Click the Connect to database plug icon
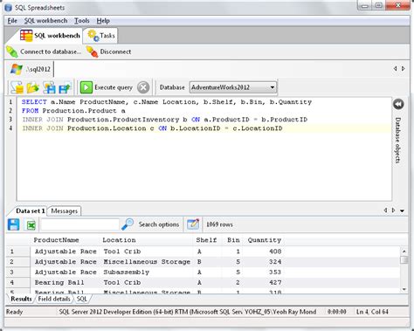The width and height of the screenshot is (414, 331). (12, 52)
